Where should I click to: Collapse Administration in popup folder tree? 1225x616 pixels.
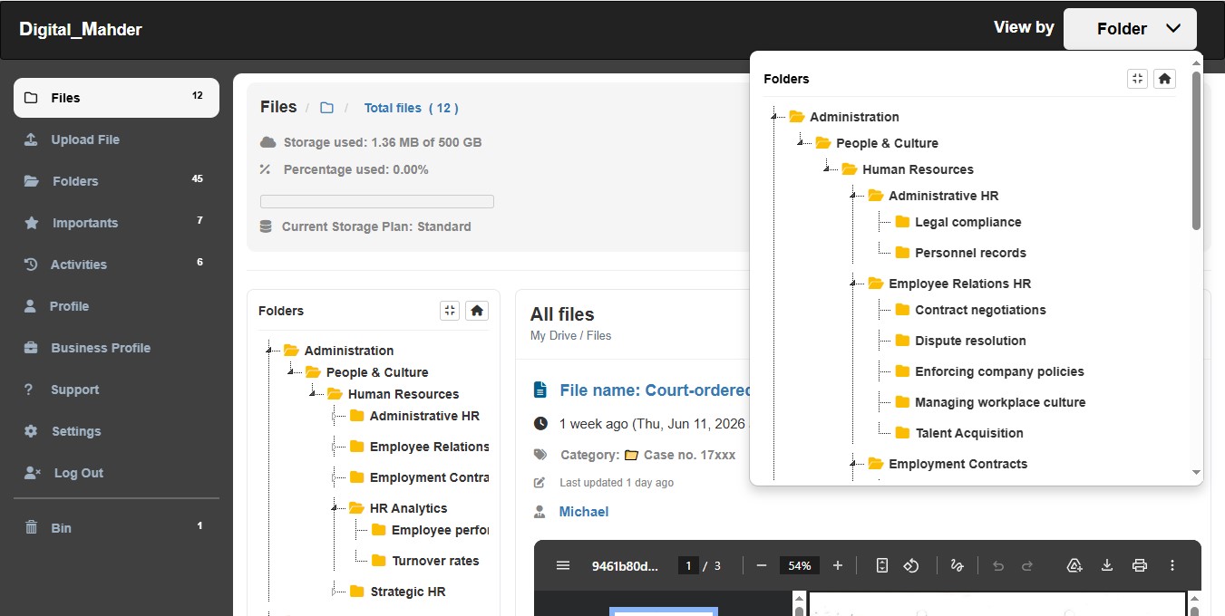tap(775, 117)
